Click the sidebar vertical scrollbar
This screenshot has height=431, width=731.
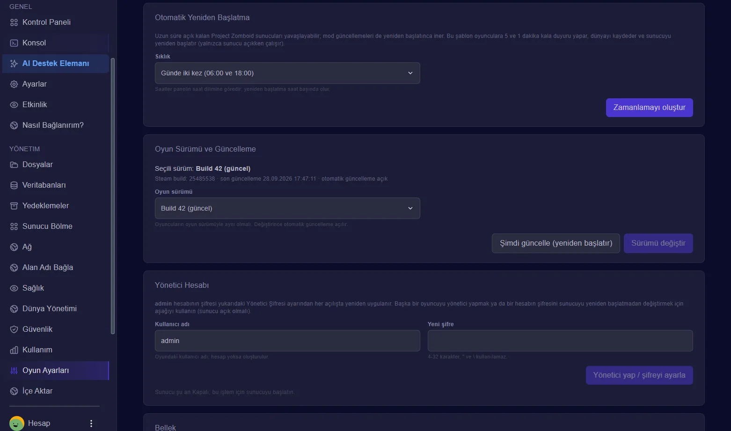click(112, 197)
